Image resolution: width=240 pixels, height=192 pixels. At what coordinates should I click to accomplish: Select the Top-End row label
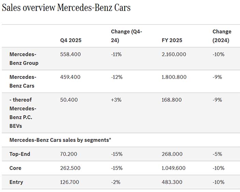click(x=20, y=154)
